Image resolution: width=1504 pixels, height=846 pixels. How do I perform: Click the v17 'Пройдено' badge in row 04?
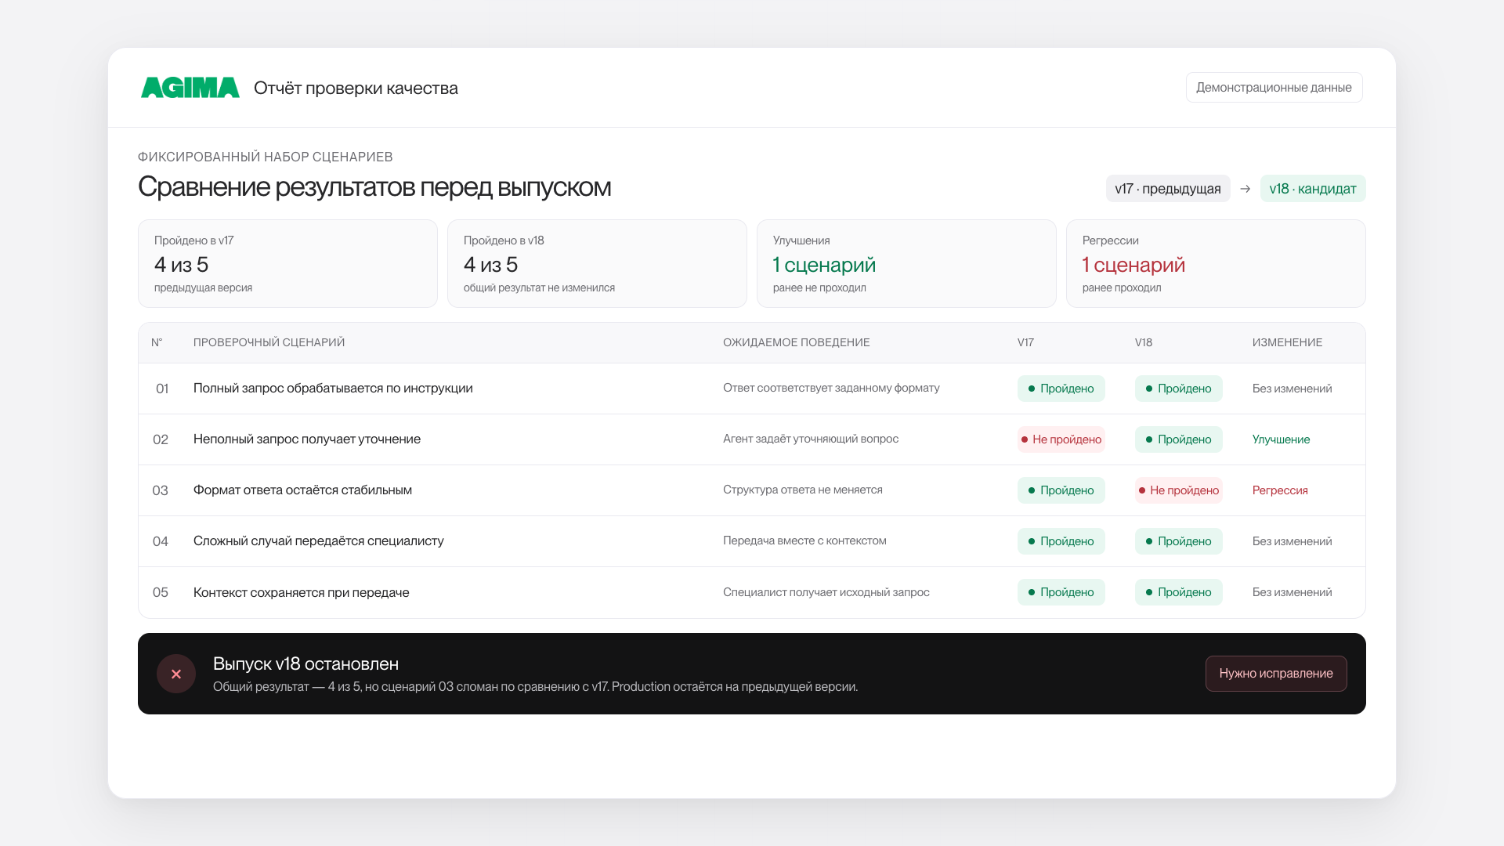pos(1061,541)
